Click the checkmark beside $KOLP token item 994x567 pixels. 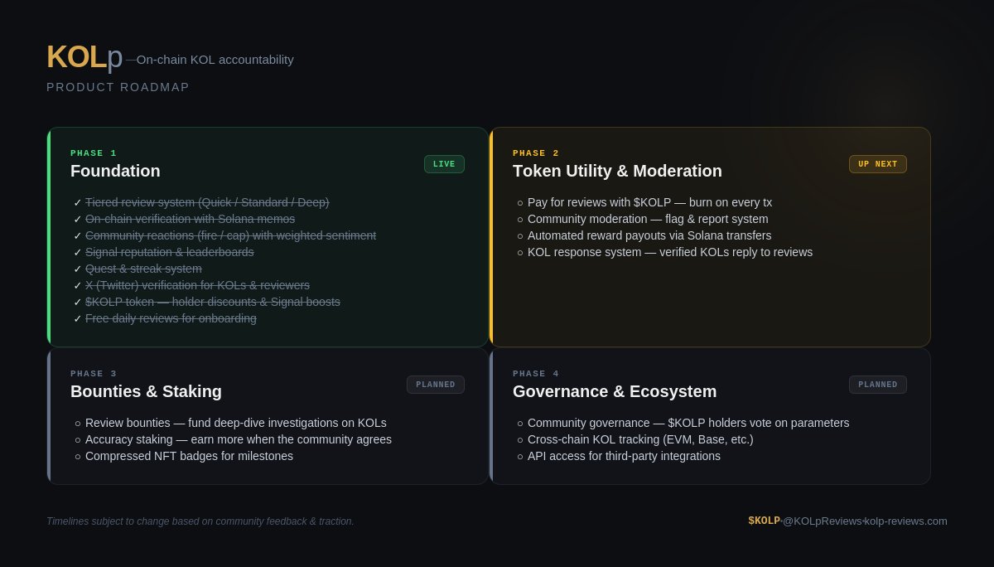(78, 302)
